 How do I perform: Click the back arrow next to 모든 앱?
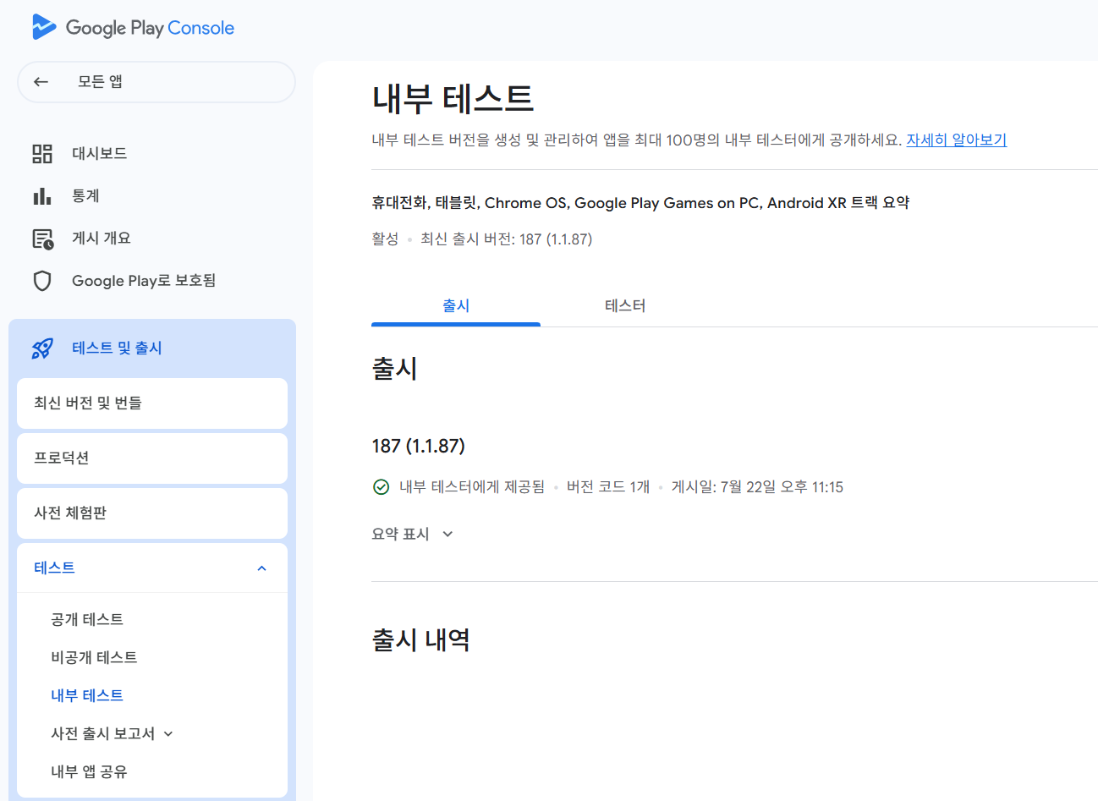tap(41, 82)
